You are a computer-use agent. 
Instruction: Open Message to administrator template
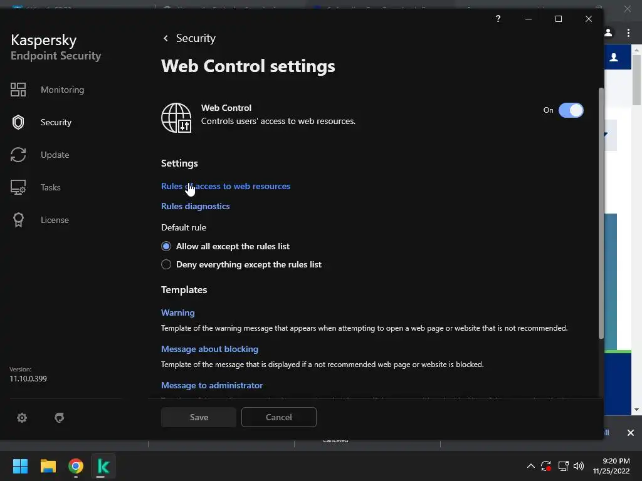tap(212, 385)
